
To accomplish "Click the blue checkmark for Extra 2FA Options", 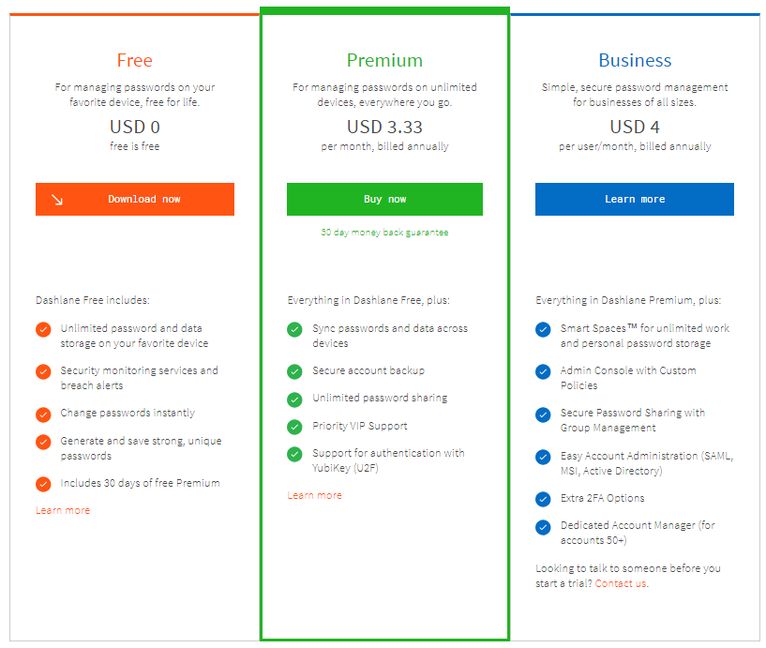I will [x=543, y=499].
